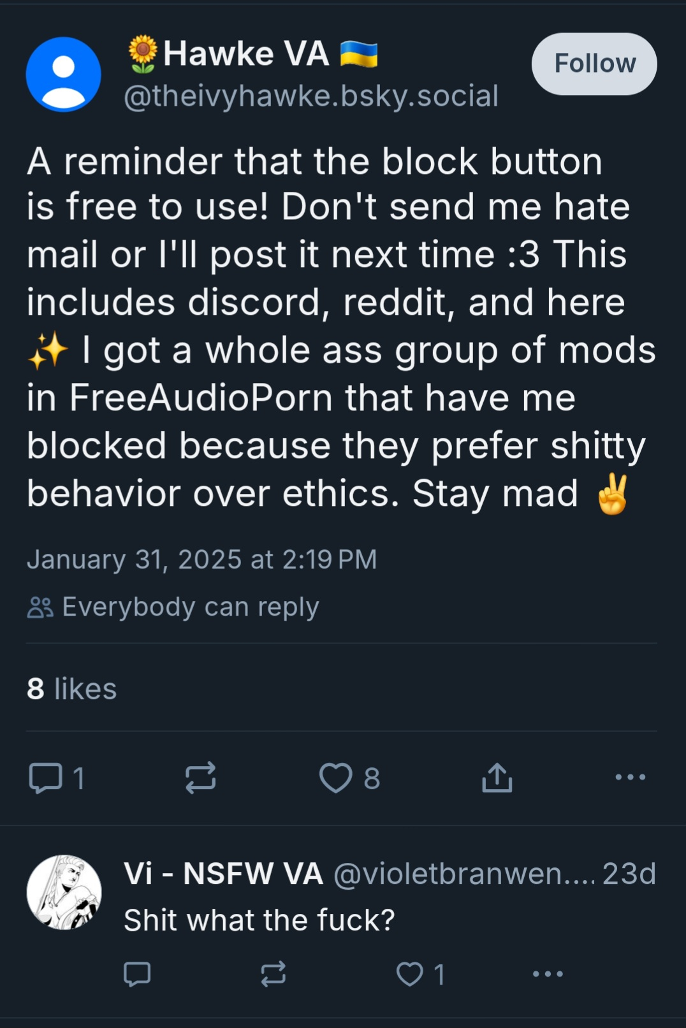Click the January 31, 2025 post date
This screenshot has height=1028, width=686.
[201, 560]
